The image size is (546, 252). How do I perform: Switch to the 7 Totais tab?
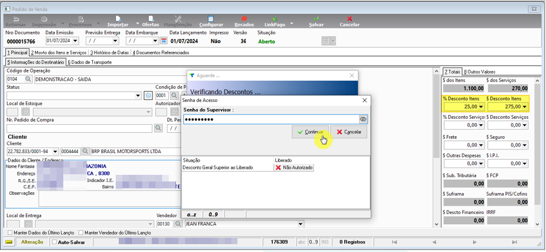(x=451, y=72)
